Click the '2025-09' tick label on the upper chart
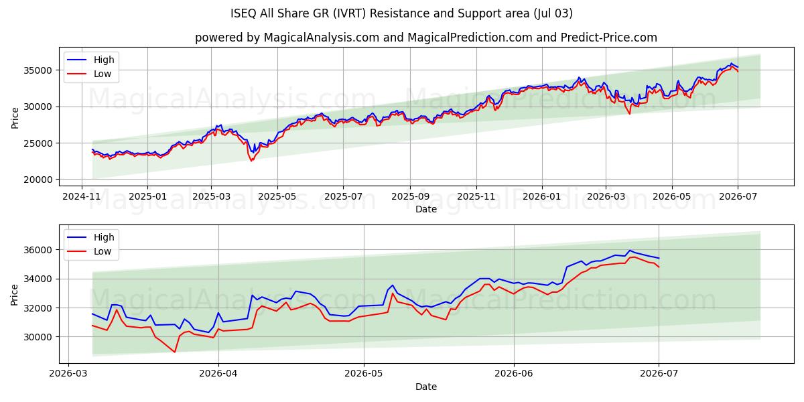 tap(409, 197)
